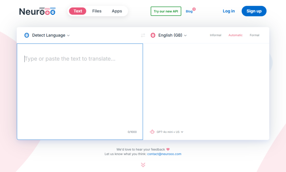
Task: Click the red target language robot icon
Action: pyautogui.click(x=153, y=35)
